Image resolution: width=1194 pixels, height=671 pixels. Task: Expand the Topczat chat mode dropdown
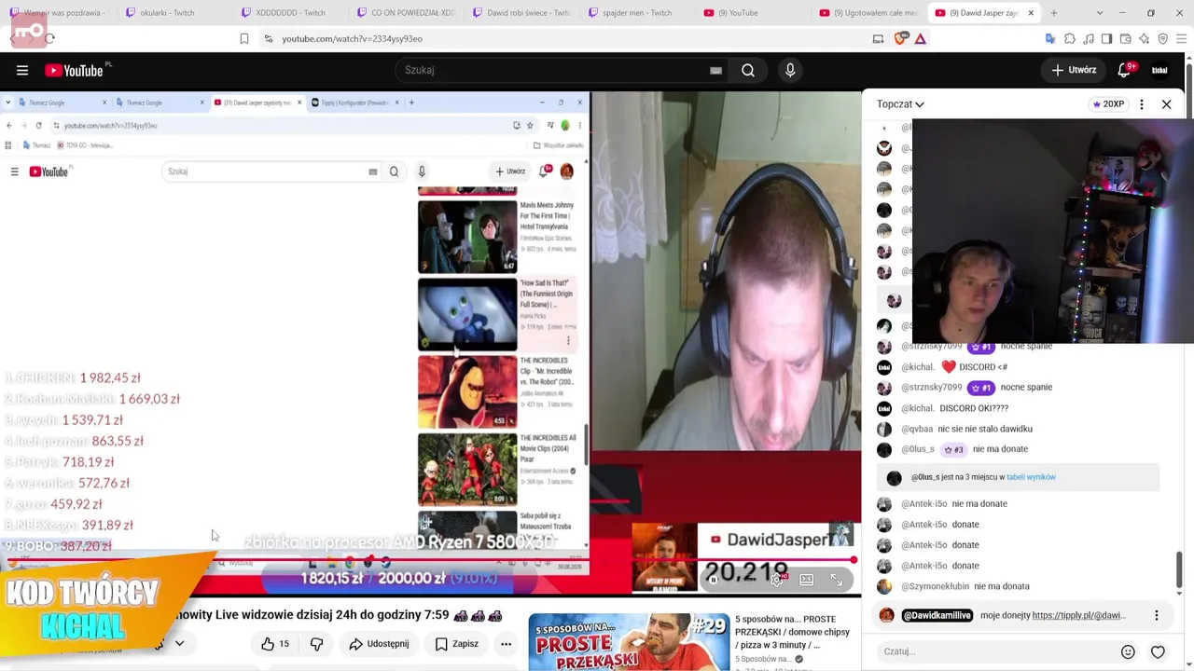[x=900, y=104]
